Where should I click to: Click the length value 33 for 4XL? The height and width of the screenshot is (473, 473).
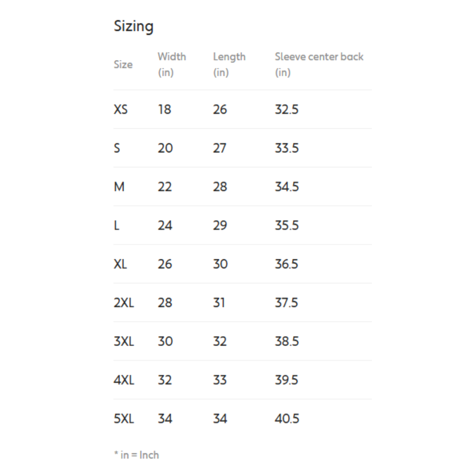(x=220, y=380)
